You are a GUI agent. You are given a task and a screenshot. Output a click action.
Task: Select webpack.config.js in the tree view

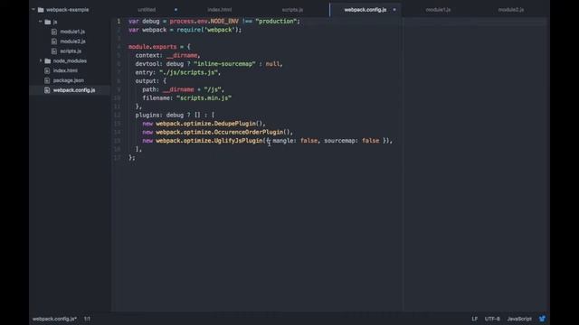coord(74,90)
